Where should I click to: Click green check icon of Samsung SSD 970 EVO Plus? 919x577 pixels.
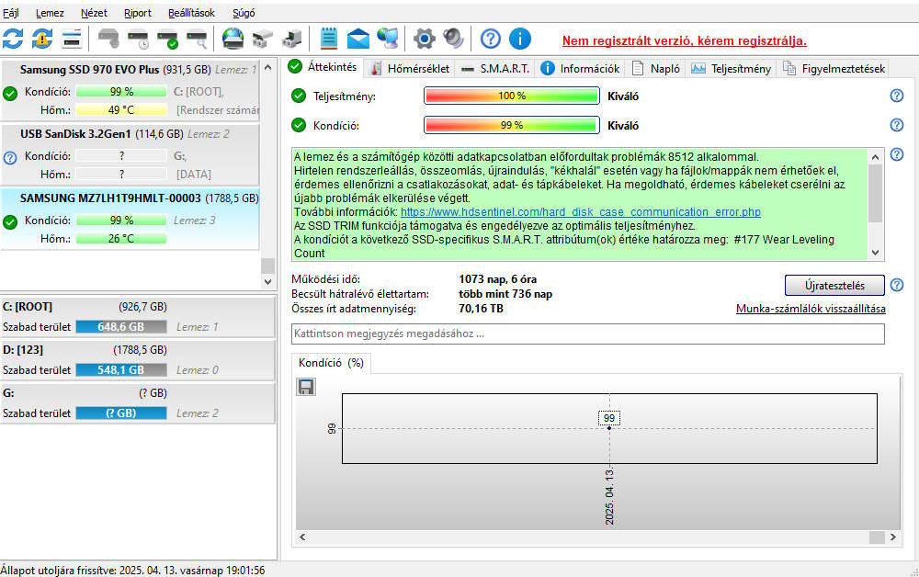(10, 93)
